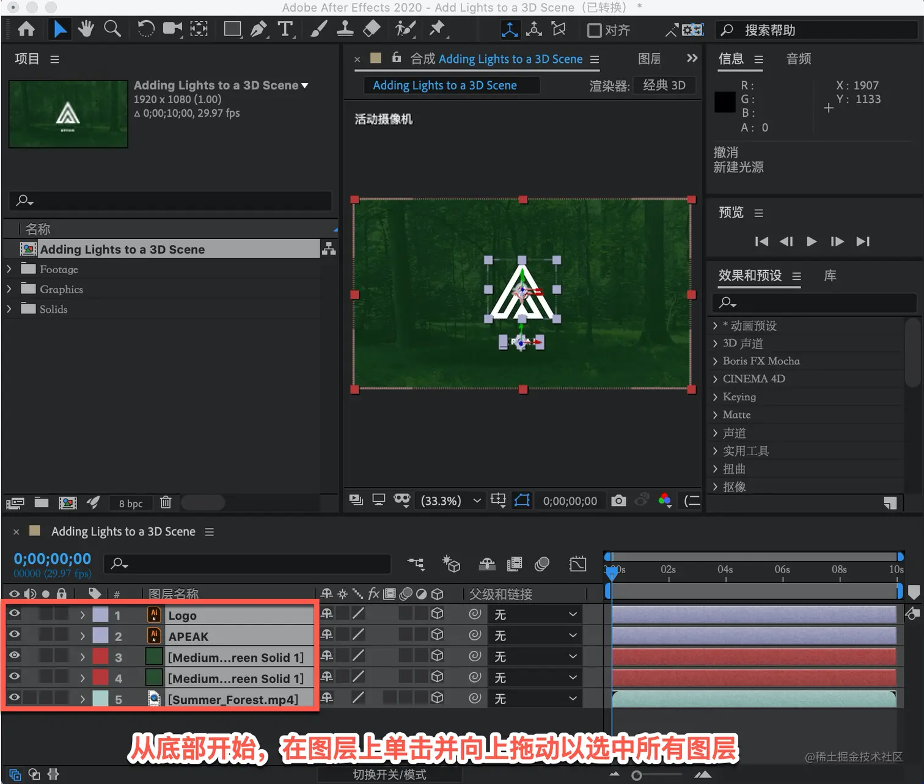The image size is (924, 784).
Task: Click the 经典 3D renderer button
Action: (664, 86)
